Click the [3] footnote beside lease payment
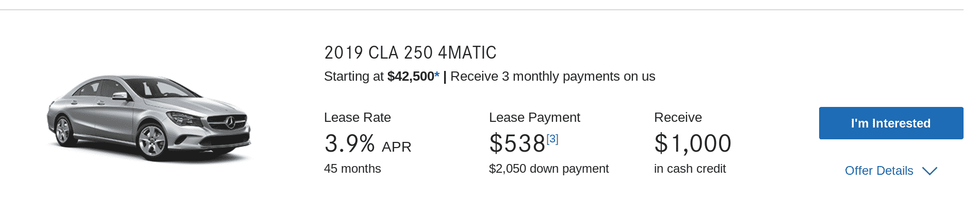 [552, 139]
